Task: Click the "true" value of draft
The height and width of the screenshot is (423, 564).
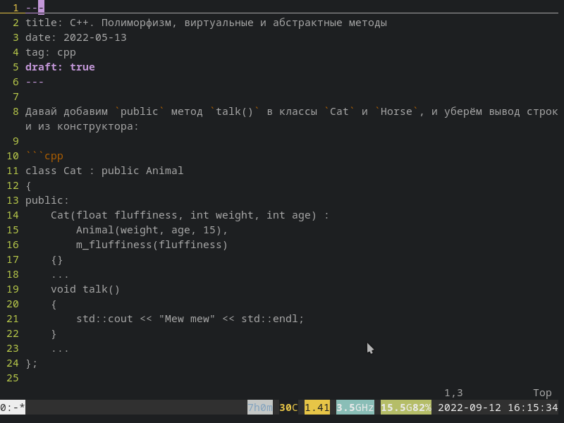Action: click(x=82, y=67)
